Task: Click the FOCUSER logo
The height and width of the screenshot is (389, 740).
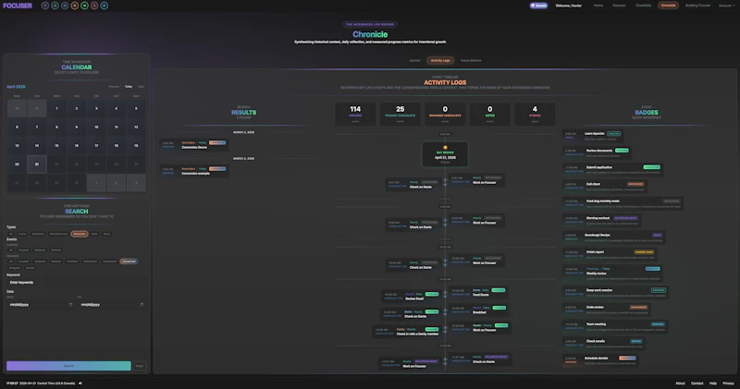Action: (18, 6)
